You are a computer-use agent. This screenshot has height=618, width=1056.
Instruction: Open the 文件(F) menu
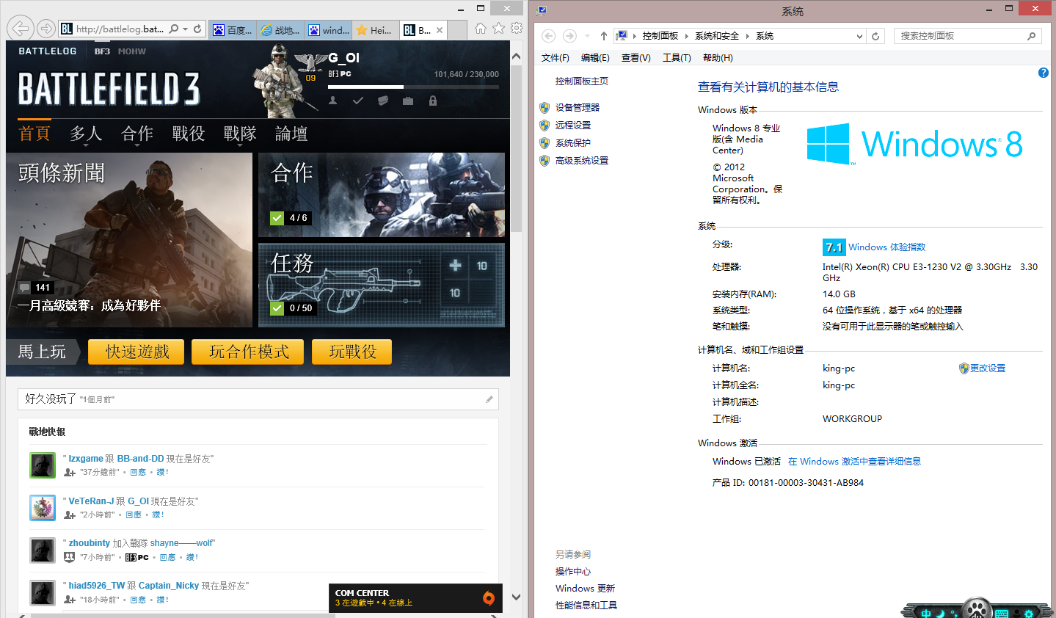click(x=556, y=58)
